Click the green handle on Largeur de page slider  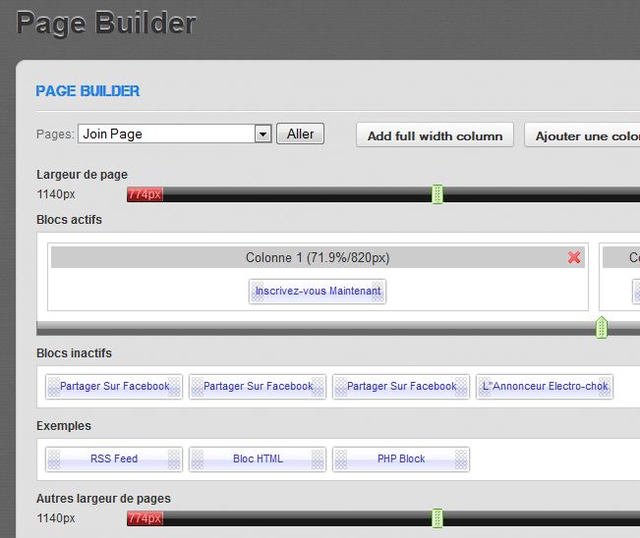(437, 194)
